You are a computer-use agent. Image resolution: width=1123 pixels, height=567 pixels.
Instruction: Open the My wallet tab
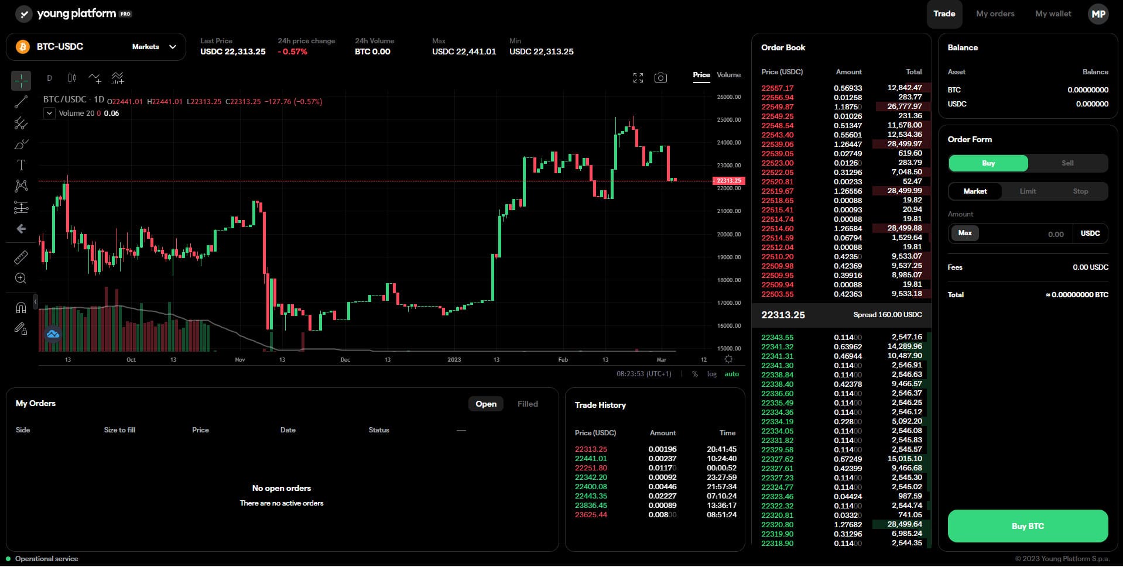click(x=1053, y=13)
